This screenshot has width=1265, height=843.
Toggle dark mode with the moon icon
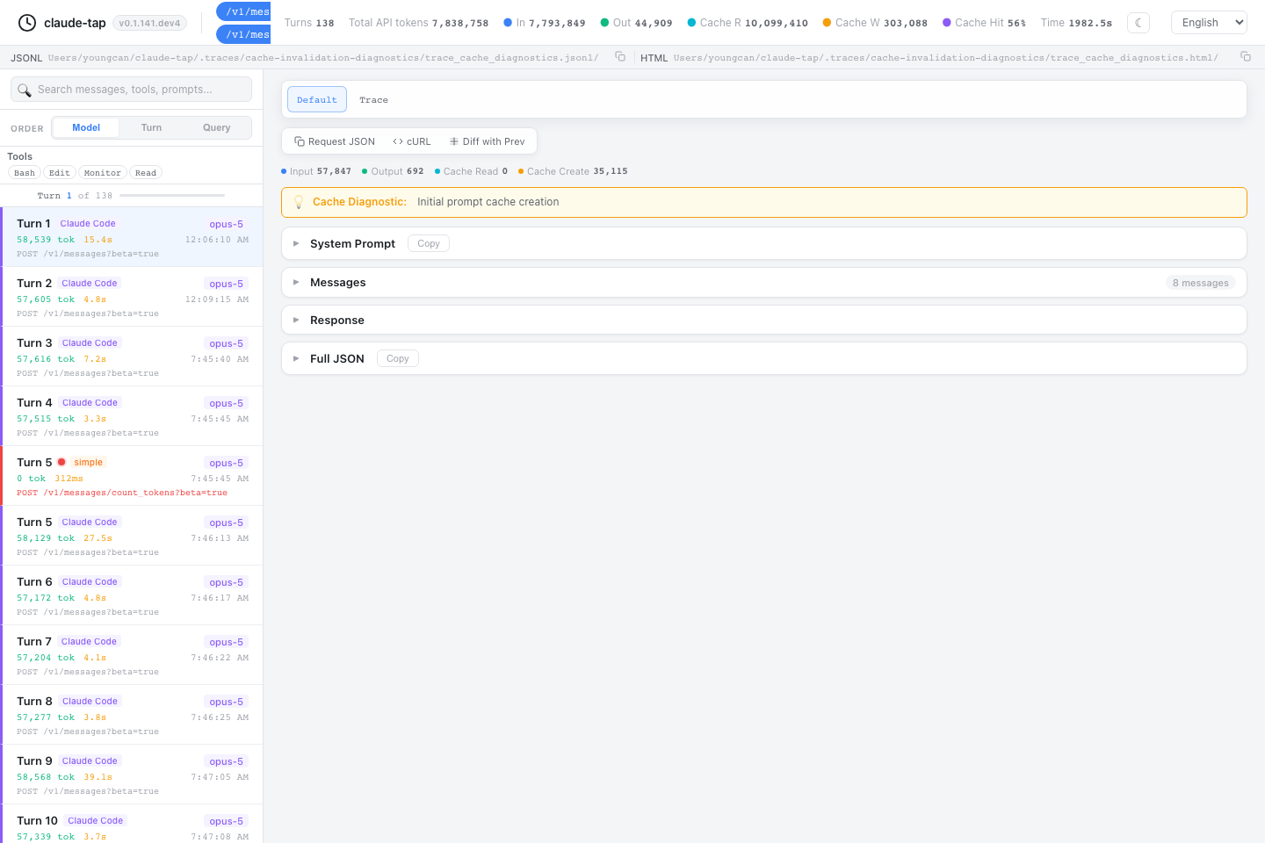point(1138,23)
